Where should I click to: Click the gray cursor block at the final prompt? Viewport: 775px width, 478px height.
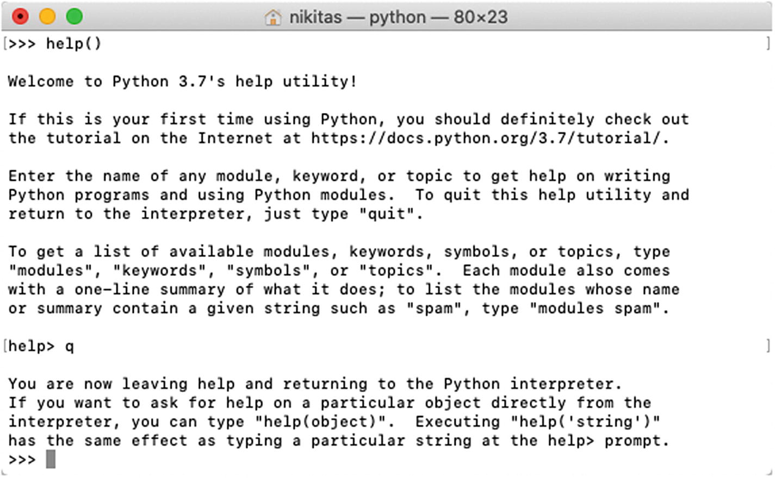point(51,460)
